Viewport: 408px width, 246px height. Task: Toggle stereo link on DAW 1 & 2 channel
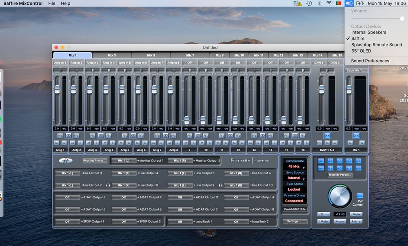[327, 135]
